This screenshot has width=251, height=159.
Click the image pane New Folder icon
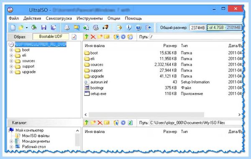click(100, 37)
